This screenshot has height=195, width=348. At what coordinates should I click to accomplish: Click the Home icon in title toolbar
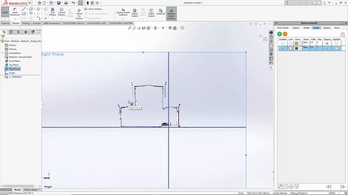39,3
